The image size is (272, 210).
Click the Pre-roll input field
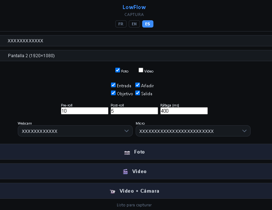click(x=85, y=111)
